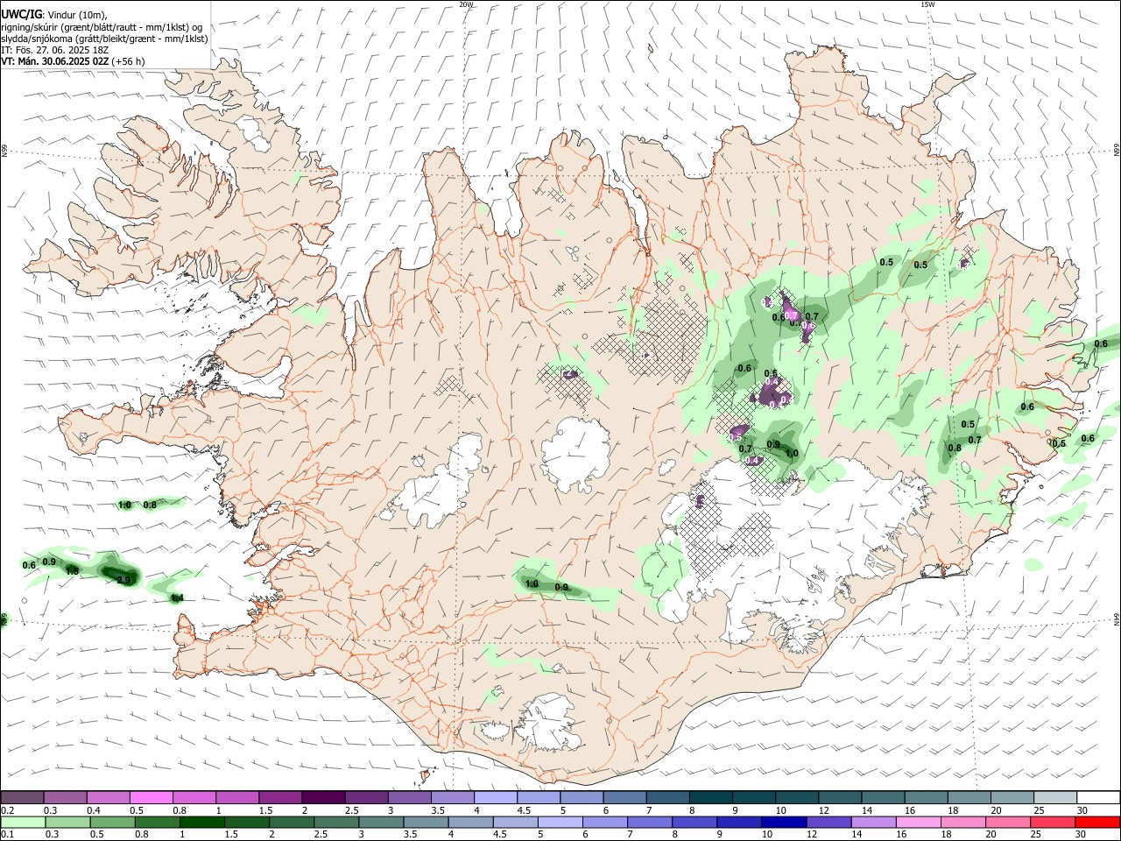The height and width of the screenshot is (841, 1121).
Task: Select the '15W' longitude label
Action: 927,4
